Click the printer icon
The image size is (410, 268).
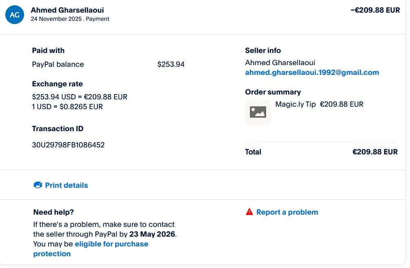coord(38,185)
